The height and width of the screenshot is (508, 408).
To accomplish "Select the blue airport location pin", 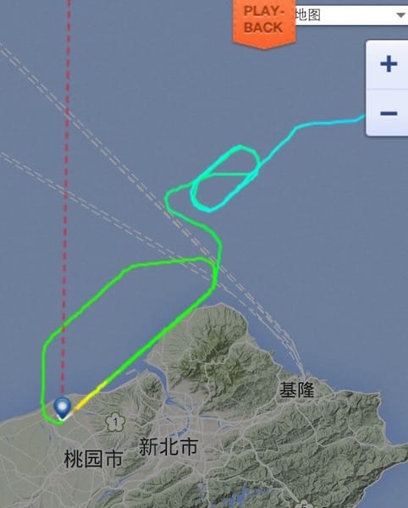I will point(62,409).
